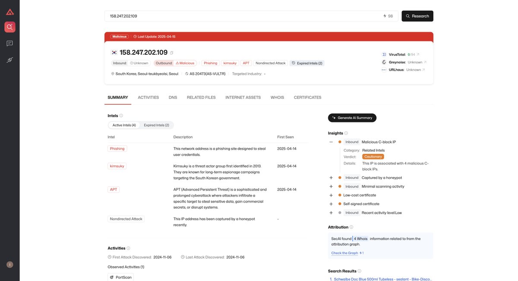The width and height of the screenshot is (518, 281).
Task: Open Schwalbe Doc Blue search result link
Action: click(383, 279)
